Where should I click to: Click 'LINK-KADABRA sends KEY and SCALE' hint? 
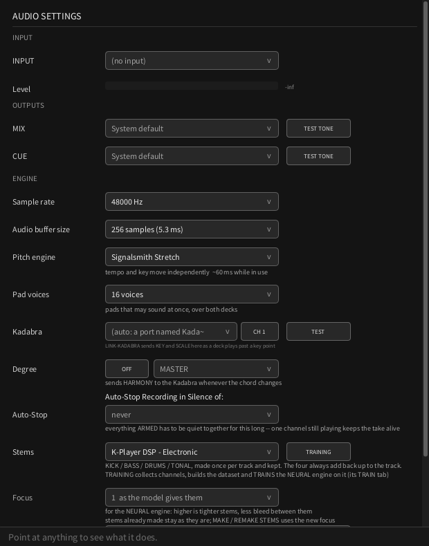[x=190, y=346]
